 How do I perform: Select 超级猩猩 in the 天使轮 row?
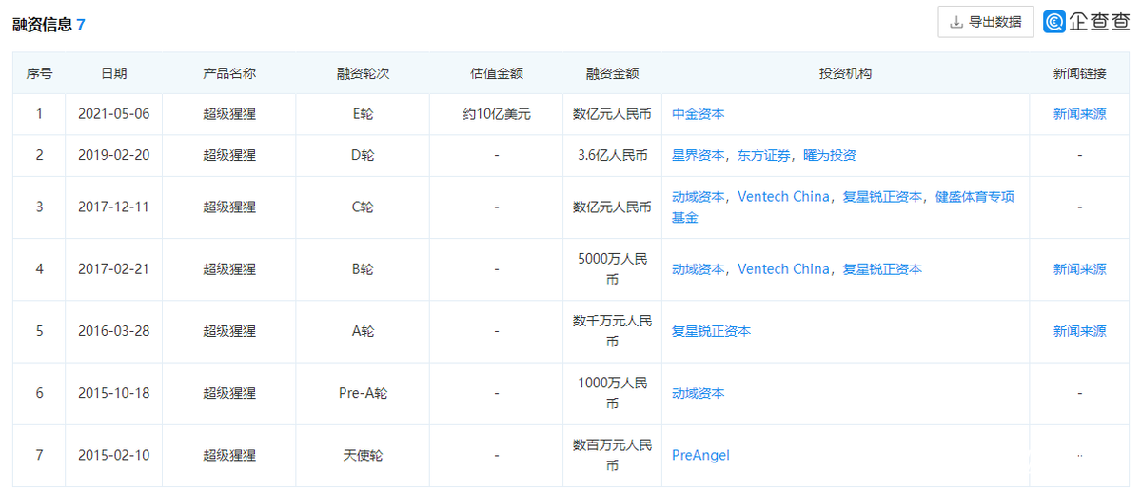tap(229, 455)
